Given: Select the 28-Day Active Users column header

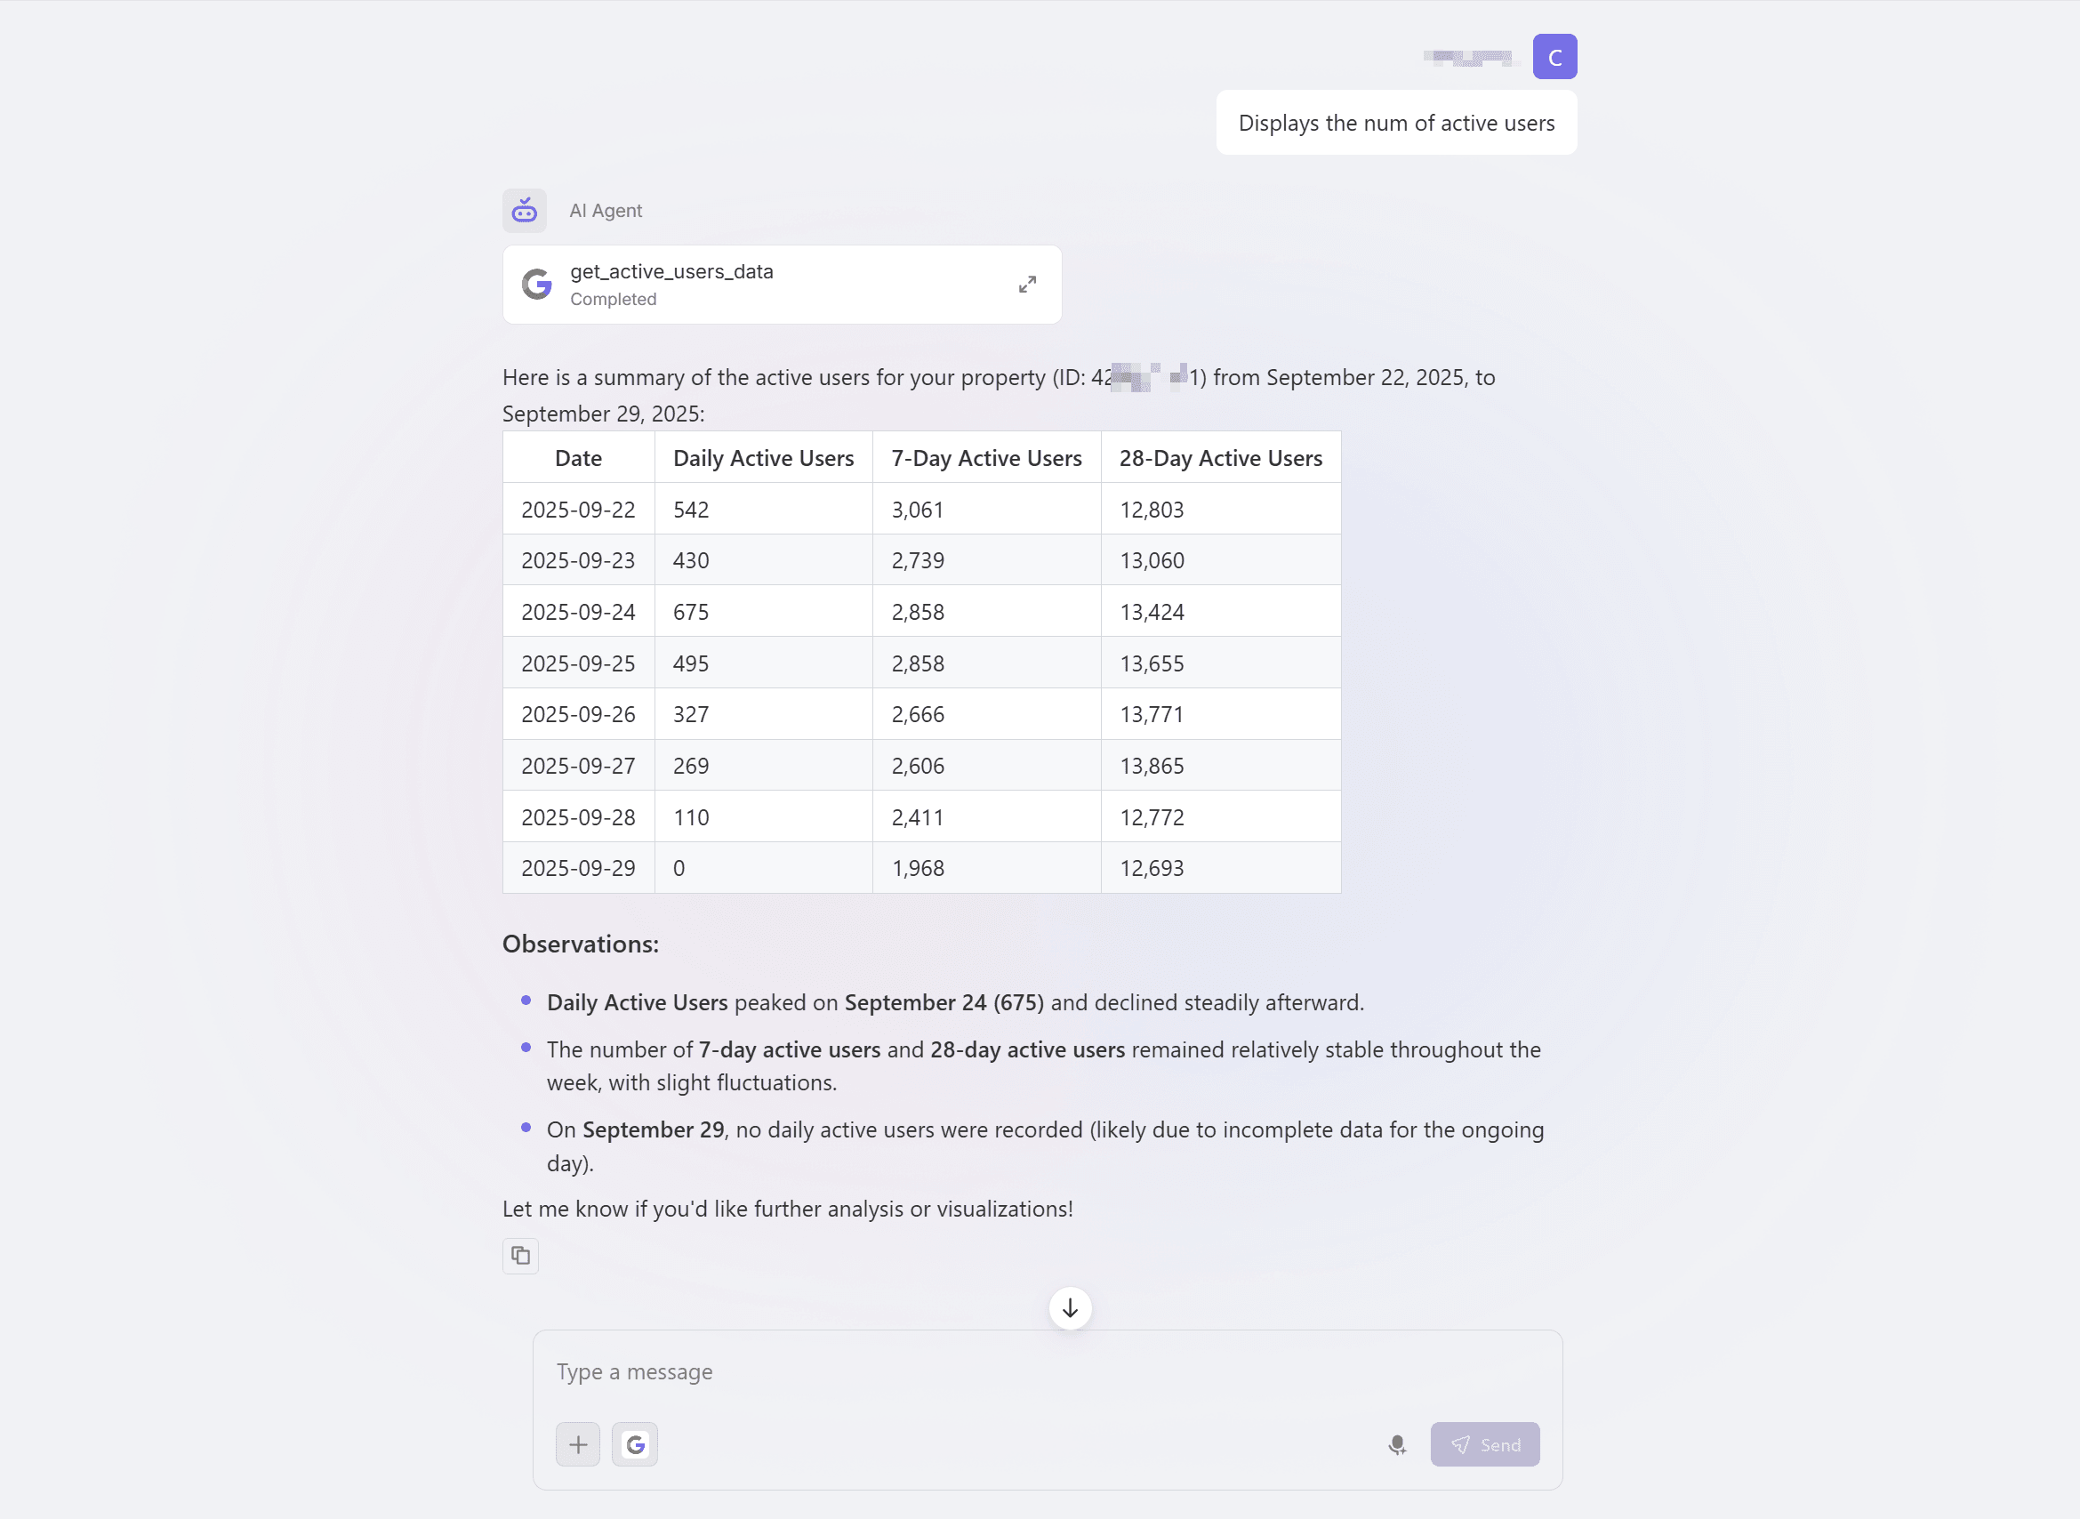Looking at the screenshot, I should click(1221, 457).
